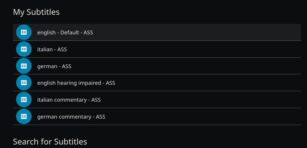The width and height of the screenshot is (307, 148).
Task: Click the CC icon beside italian - ASS
Action: point(24,49)
